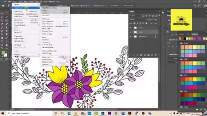The height and width of the screenshot is (116, 207).
Task: Toggle lock all padlock in Layers lock row
Action: pyautogui.click(x=147, y=23)
